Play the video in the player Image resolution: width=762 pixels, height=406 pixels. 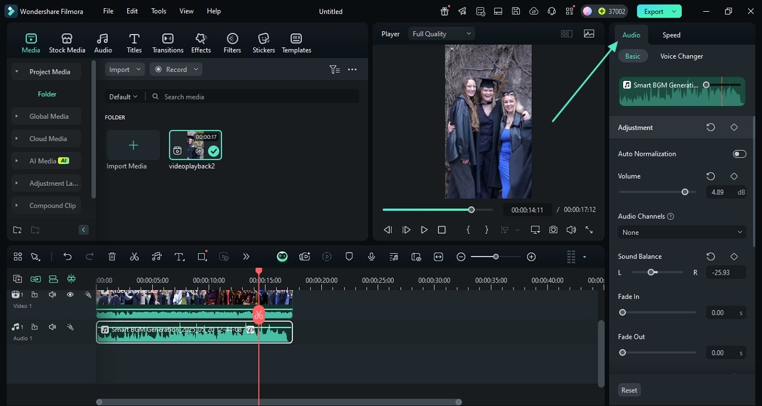click(424, 230)
